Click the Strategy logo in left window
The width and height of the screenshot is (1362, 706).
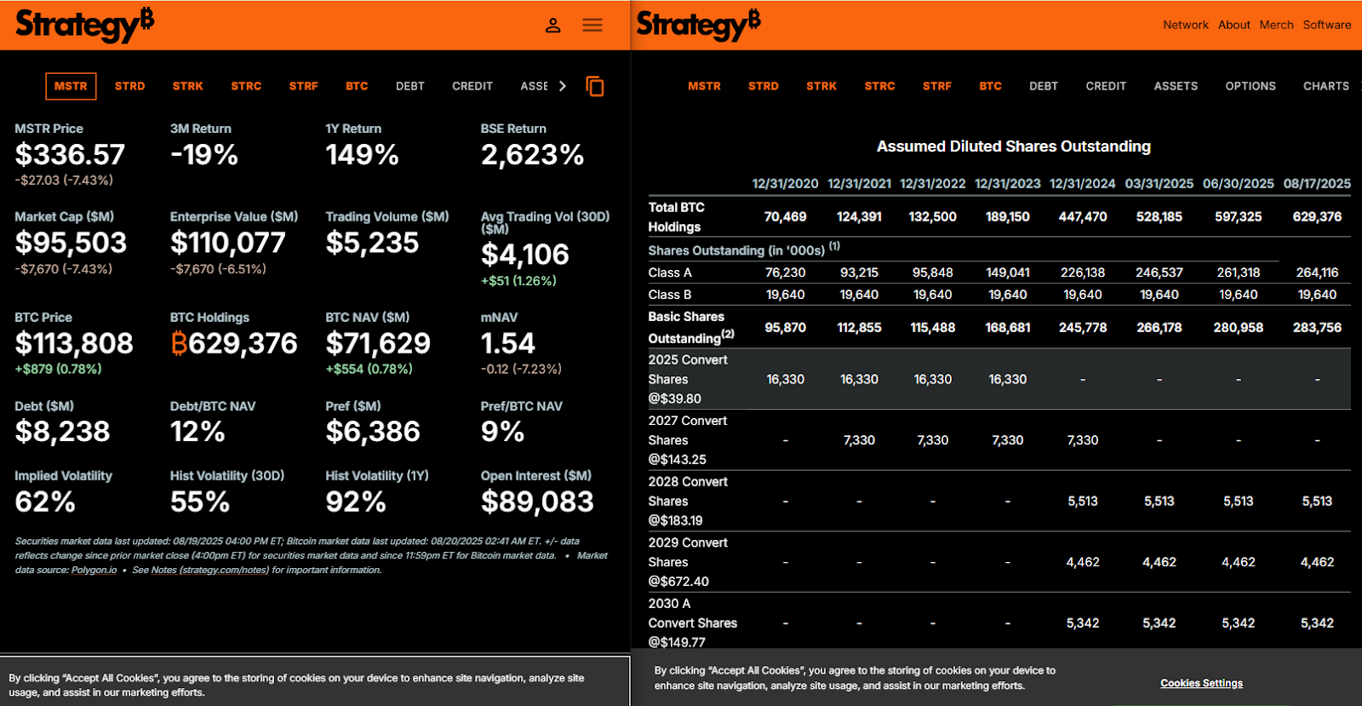coord(84,25)
